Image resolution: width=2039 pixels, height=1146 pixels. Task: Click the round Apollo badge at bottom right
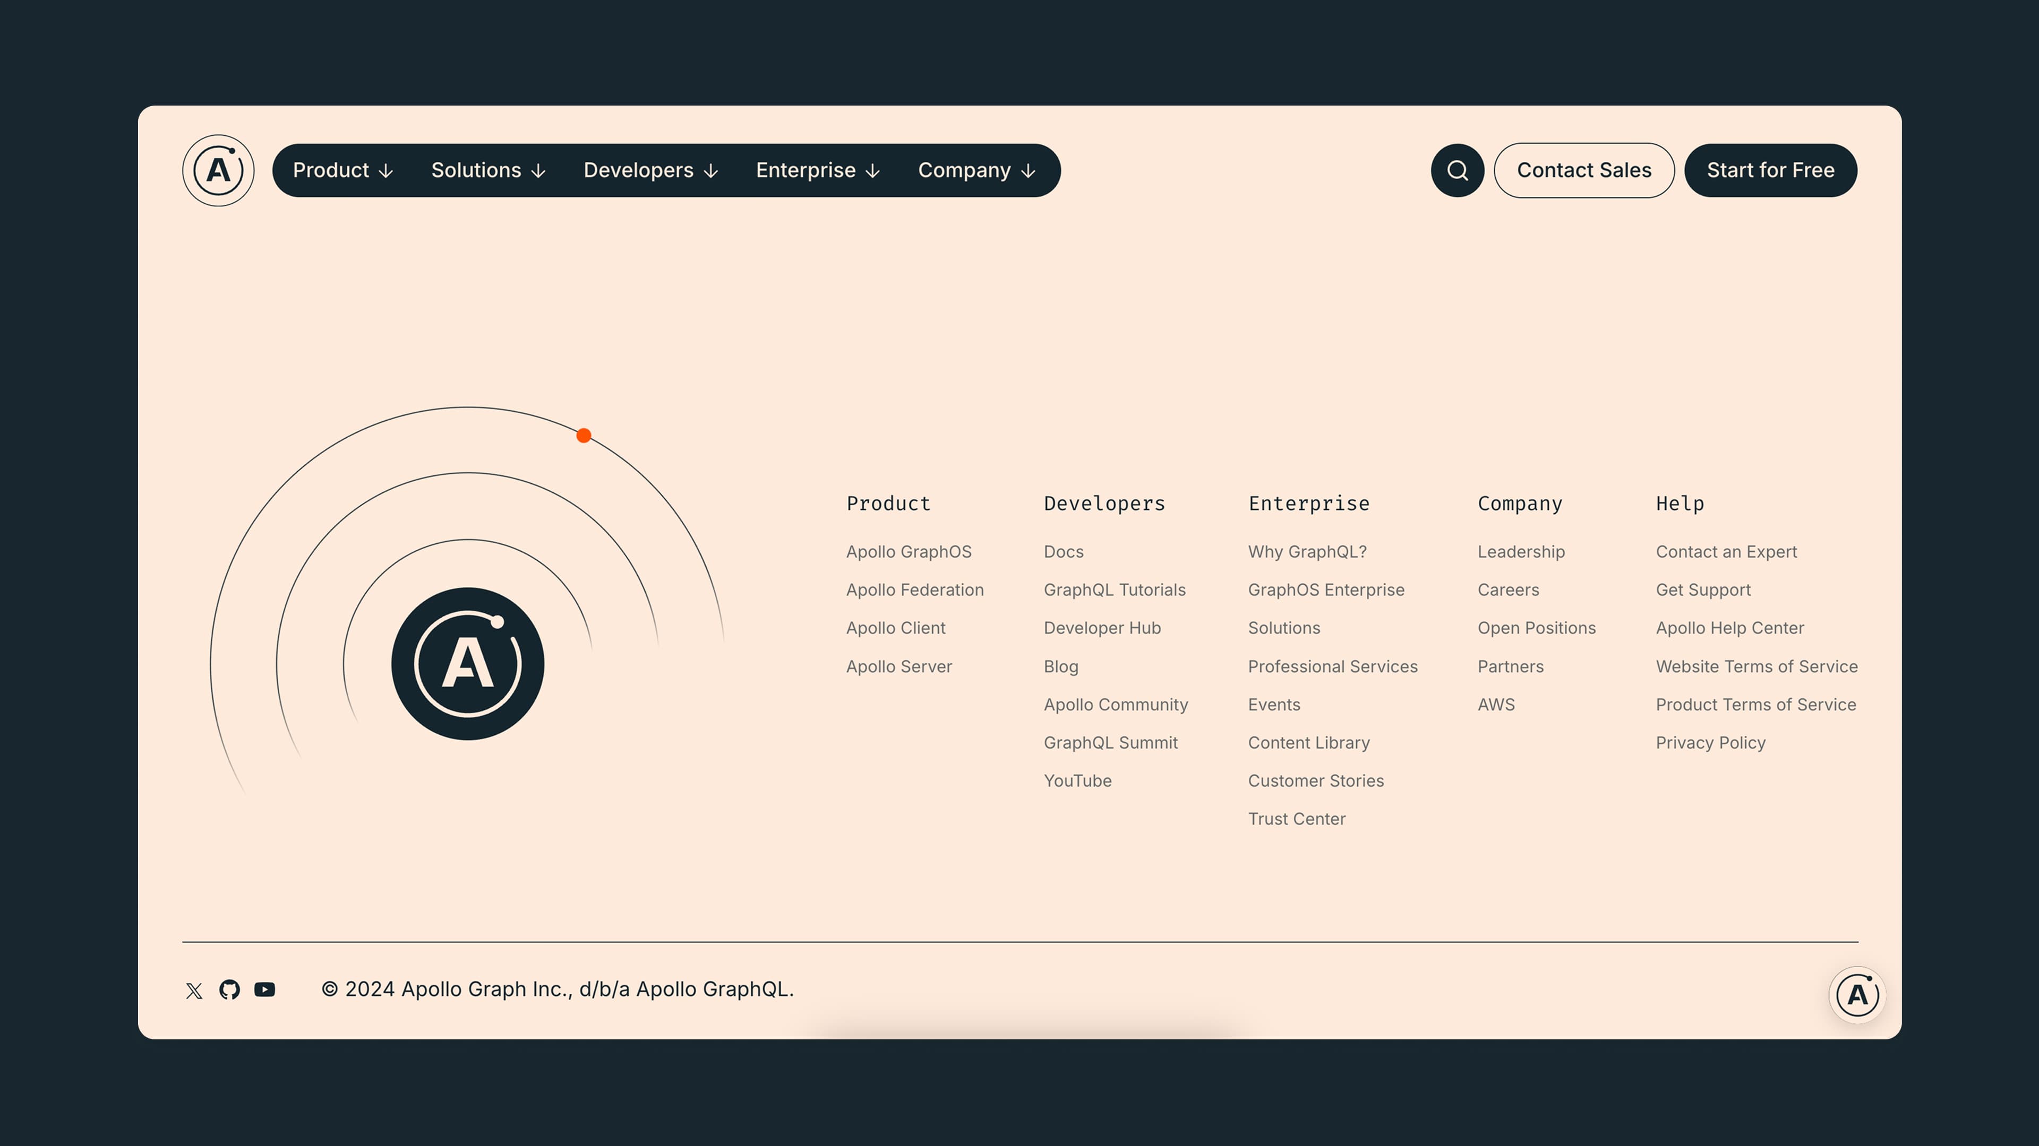pos(1857,995)
